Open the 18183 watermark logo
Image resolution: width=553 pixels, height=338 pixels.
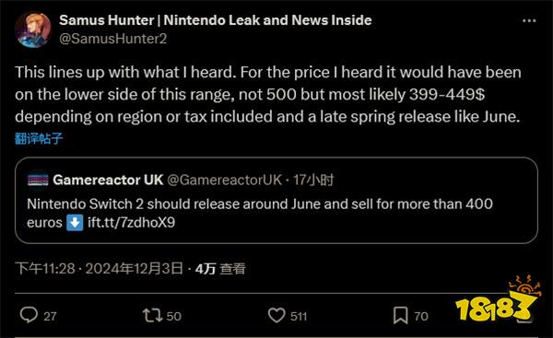496,300
